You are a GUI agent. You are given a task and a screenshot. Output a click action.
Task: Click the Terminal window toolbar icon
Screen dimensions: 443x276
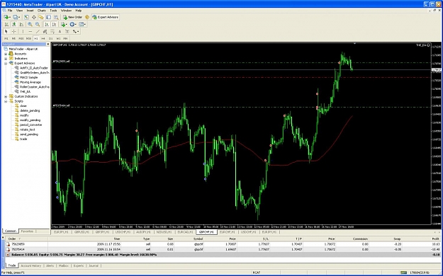49,17
